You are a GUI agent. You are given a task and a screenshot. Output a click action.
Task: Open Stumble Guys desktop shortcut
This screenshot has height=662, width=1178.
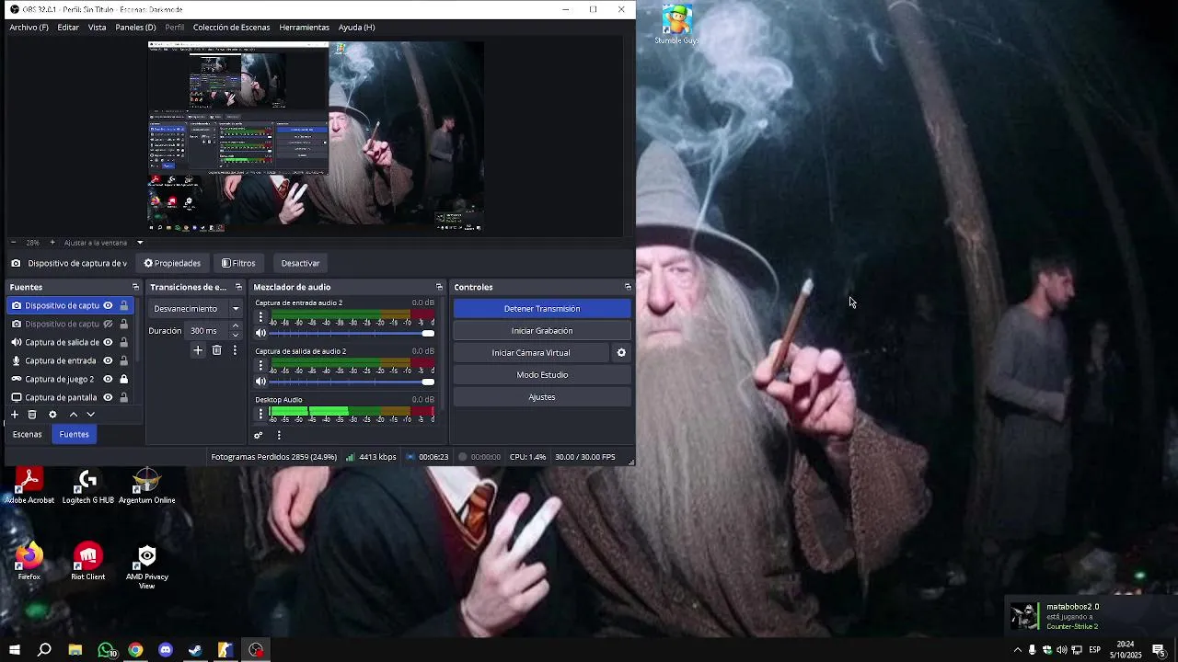click(676, 25)
